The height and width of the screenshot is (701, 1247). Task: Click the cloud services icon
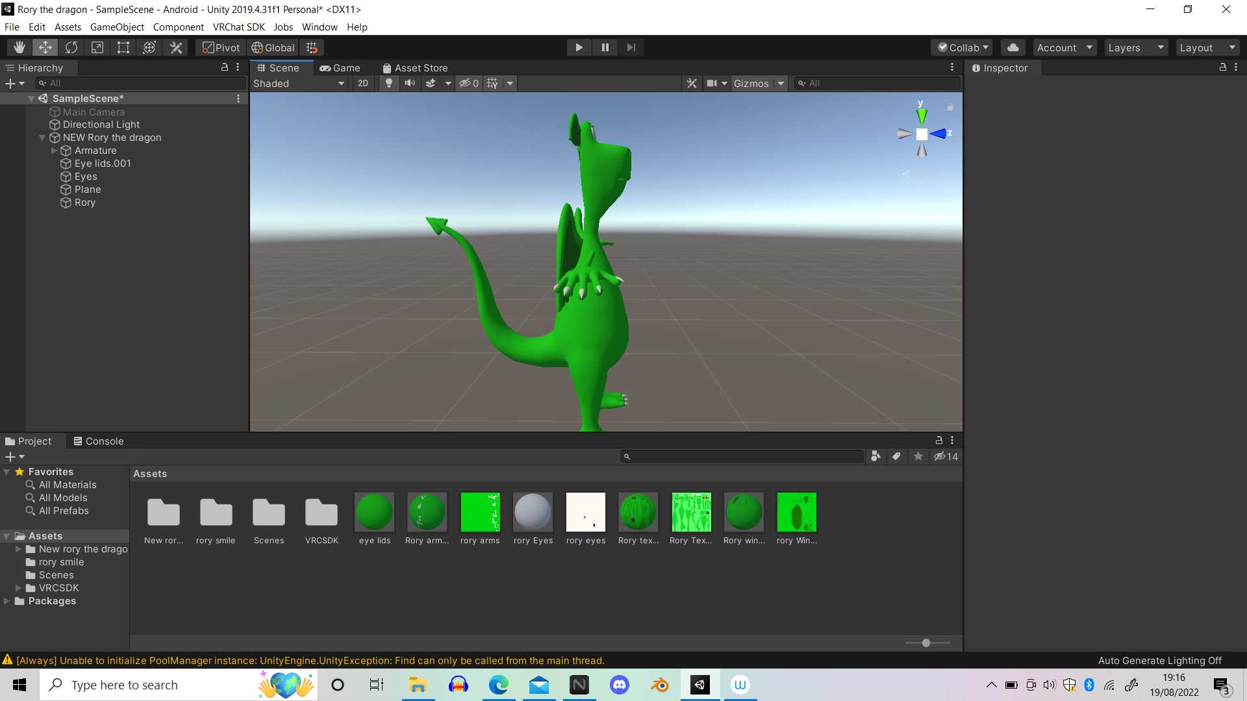click(x=1013, y=47)
